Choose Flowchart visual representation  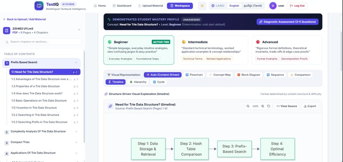(194, 75)
